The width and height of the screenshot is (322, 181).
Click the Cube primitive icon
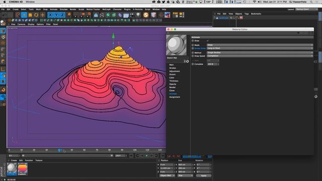pos(96,15)
